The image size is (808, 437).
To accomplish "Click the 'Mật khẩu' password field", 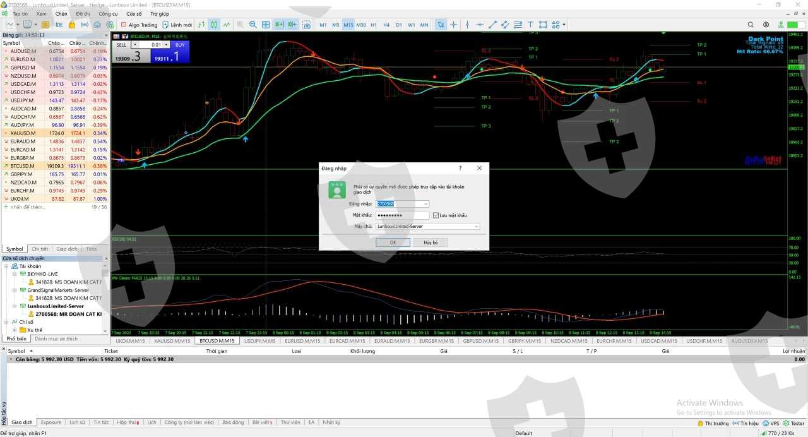I will pos(402,215).
